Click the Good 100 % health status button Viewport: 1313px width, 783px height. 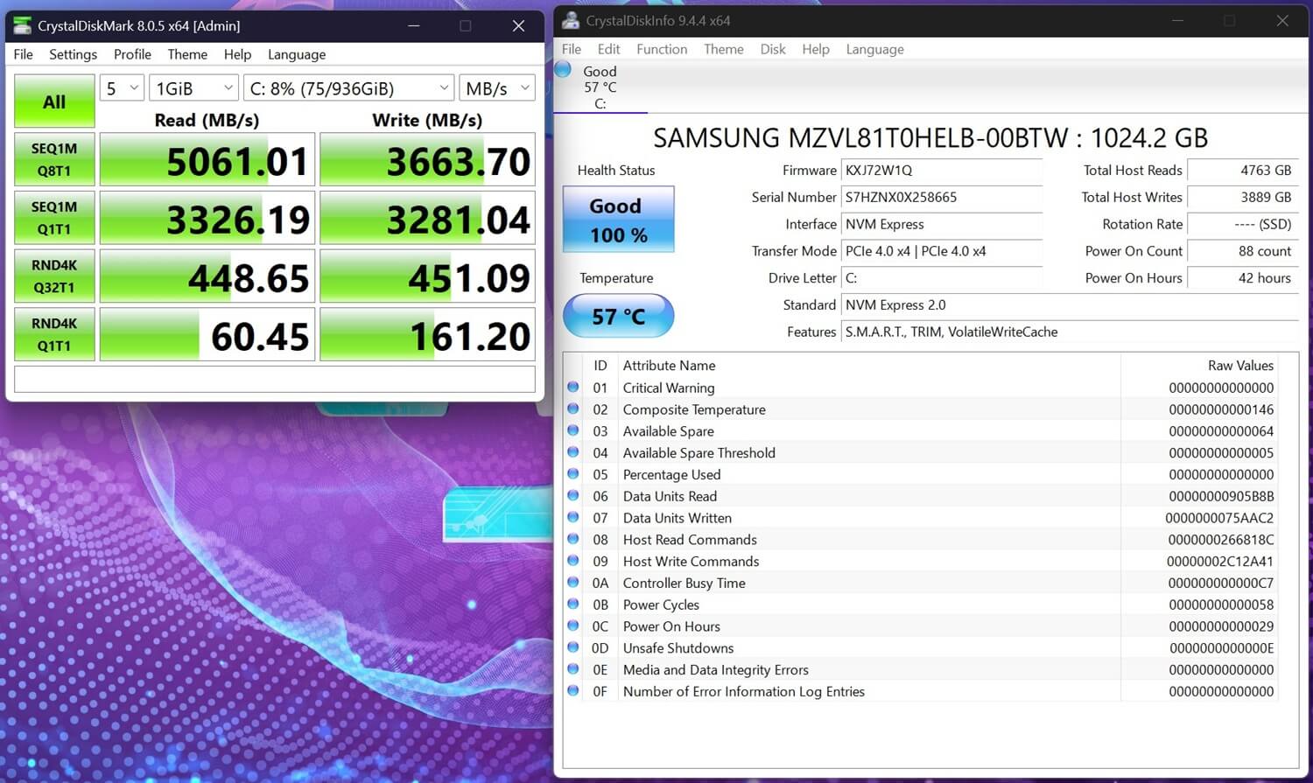tap(618, 219)
